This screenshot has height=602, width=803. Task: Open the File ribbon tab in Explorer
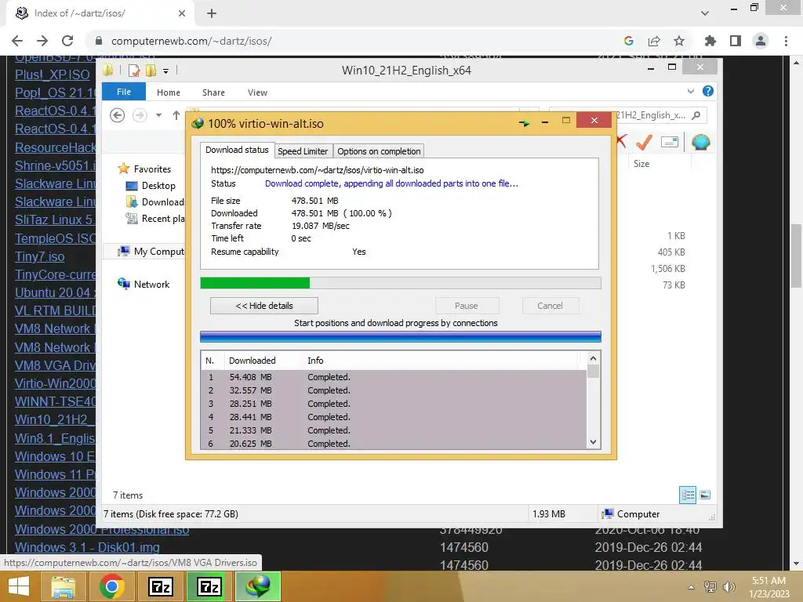124,92
